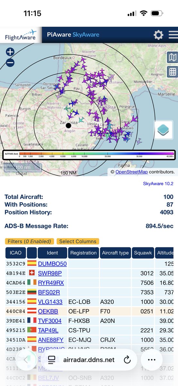Click the Portuguese flag in TAP49L row

32,330
